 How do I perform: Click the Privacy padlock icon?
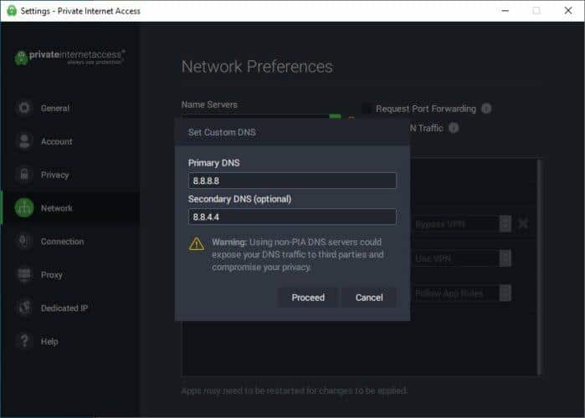[24, 175]
